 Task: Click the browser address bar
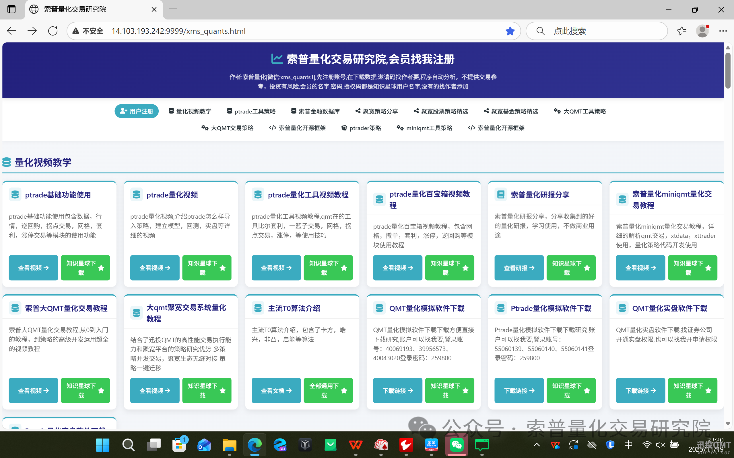click(x=273, y=31)
